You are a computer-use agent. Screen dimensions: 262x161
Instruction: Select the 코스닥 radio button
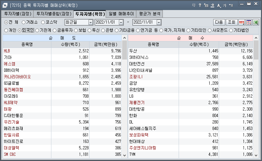click(43, 22)
